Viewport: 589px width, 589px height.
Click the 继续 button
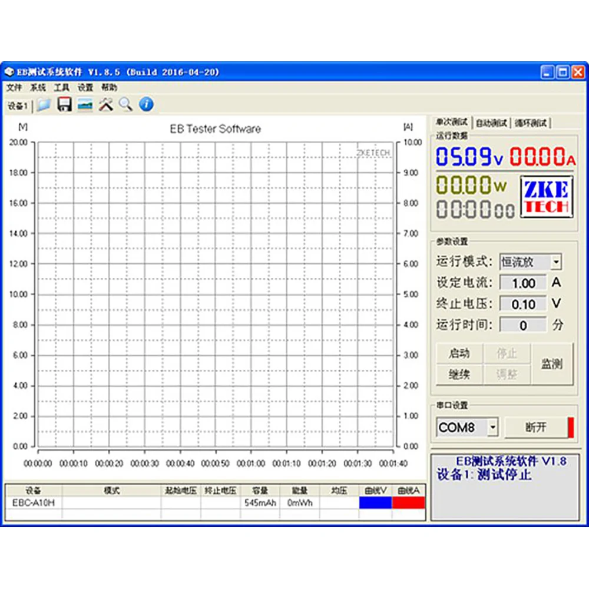(459, 374)
